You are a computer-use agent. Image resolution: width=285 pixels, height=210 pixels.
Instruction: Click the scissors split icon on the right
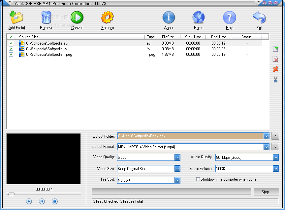click(x=275, y=79)
